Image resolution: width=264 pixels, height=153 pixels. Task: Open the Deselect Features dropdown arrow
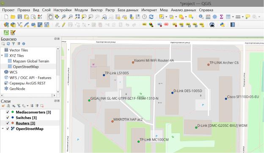click(x=186, y=17)
